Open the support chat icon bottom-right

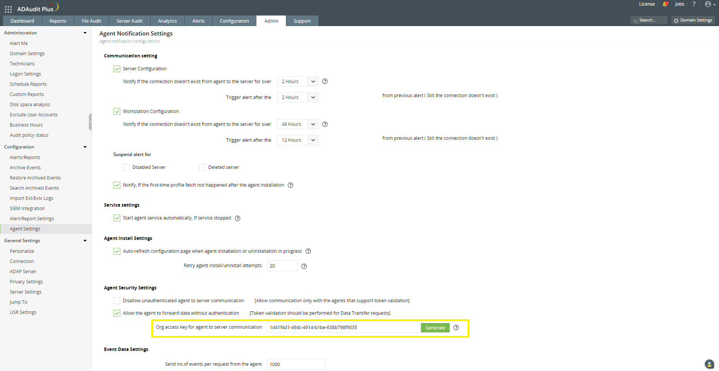[x=708, y=364]
